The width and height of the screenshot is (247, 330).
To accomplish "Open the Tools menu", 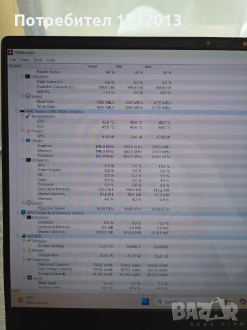I will [x=38, y=60].
